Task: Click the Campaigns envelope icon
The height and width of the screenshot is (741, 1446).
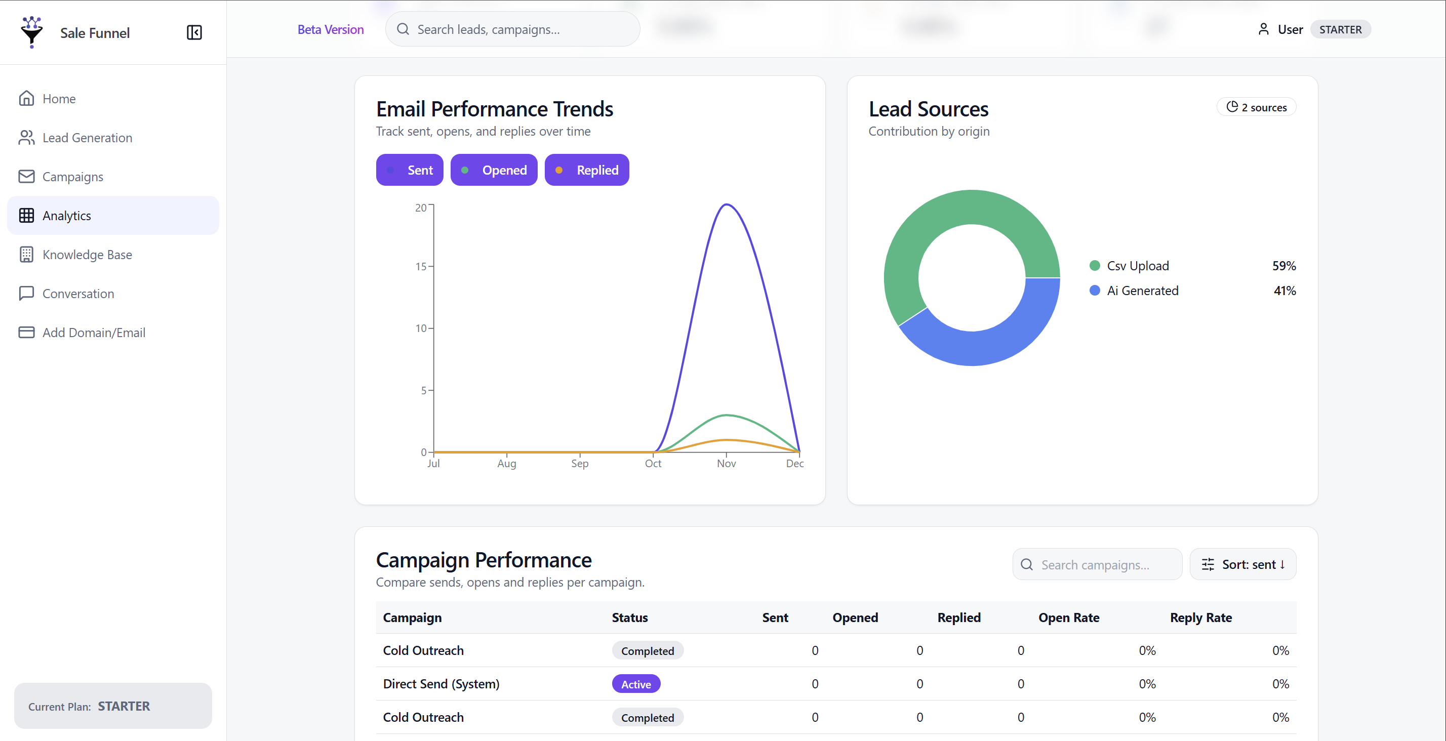Action: coord(26,176)
